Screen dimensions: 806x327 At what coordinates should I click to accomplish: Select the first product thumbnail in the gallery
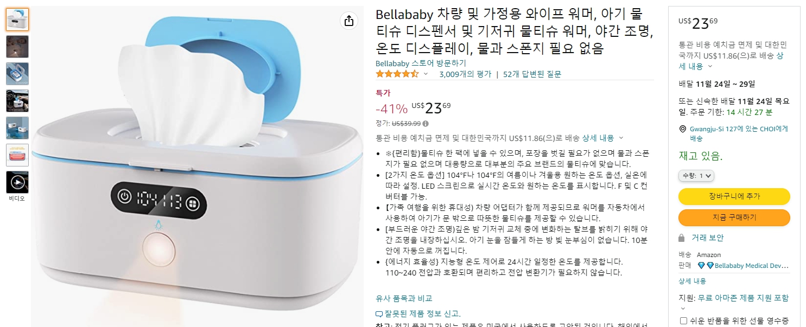[x=17, y=20]
